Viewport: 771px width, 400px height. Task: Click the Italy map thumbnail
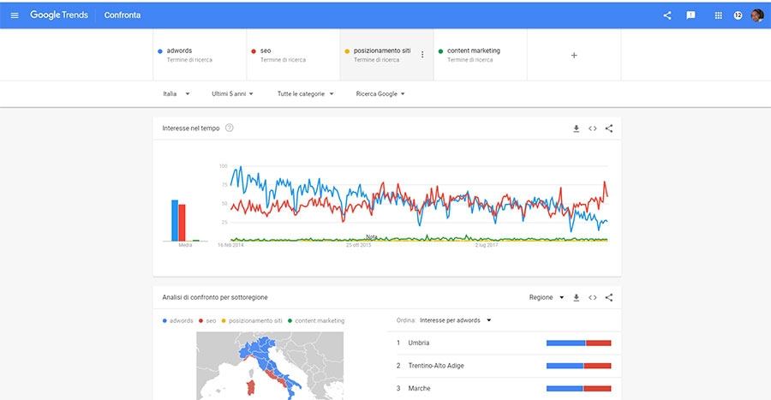click(x=270, y=366)
